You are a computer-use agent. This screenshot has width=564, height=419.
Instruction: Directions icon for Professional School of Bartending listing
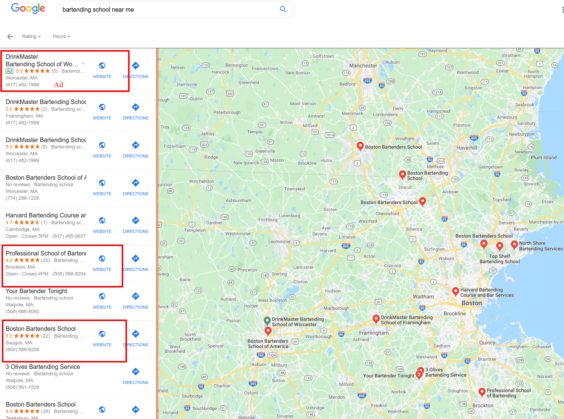click(x=136, y=258)
